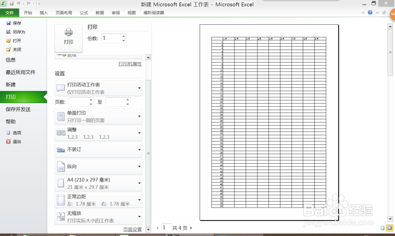395x236 pixels.
Task: Go to previous preview page arrow
Action: 158,228
